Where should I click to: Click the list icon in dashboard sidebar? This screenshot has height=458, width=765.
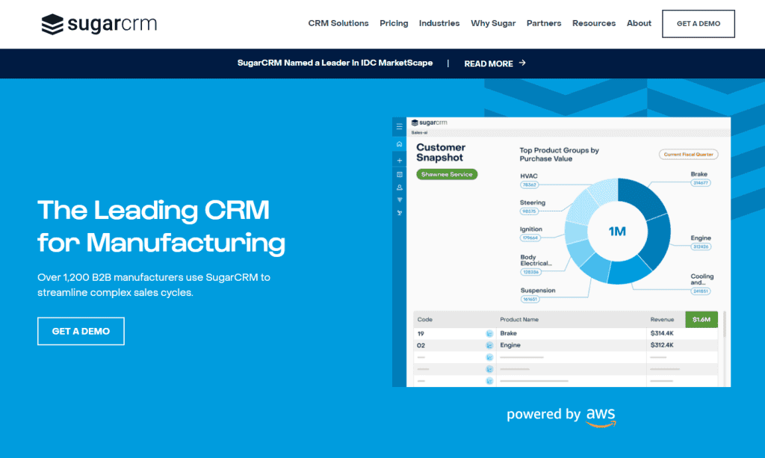(x=399, y=174)
